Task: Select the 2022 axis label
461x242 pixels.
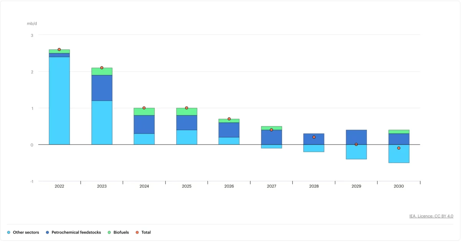Action: click(59, 186)
